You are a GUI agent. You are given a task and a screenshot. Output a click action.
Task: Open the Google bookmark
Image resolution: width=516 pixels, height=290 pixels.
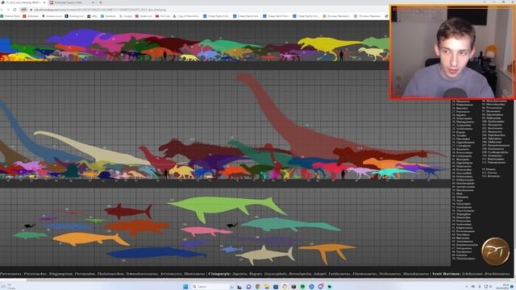126,16
